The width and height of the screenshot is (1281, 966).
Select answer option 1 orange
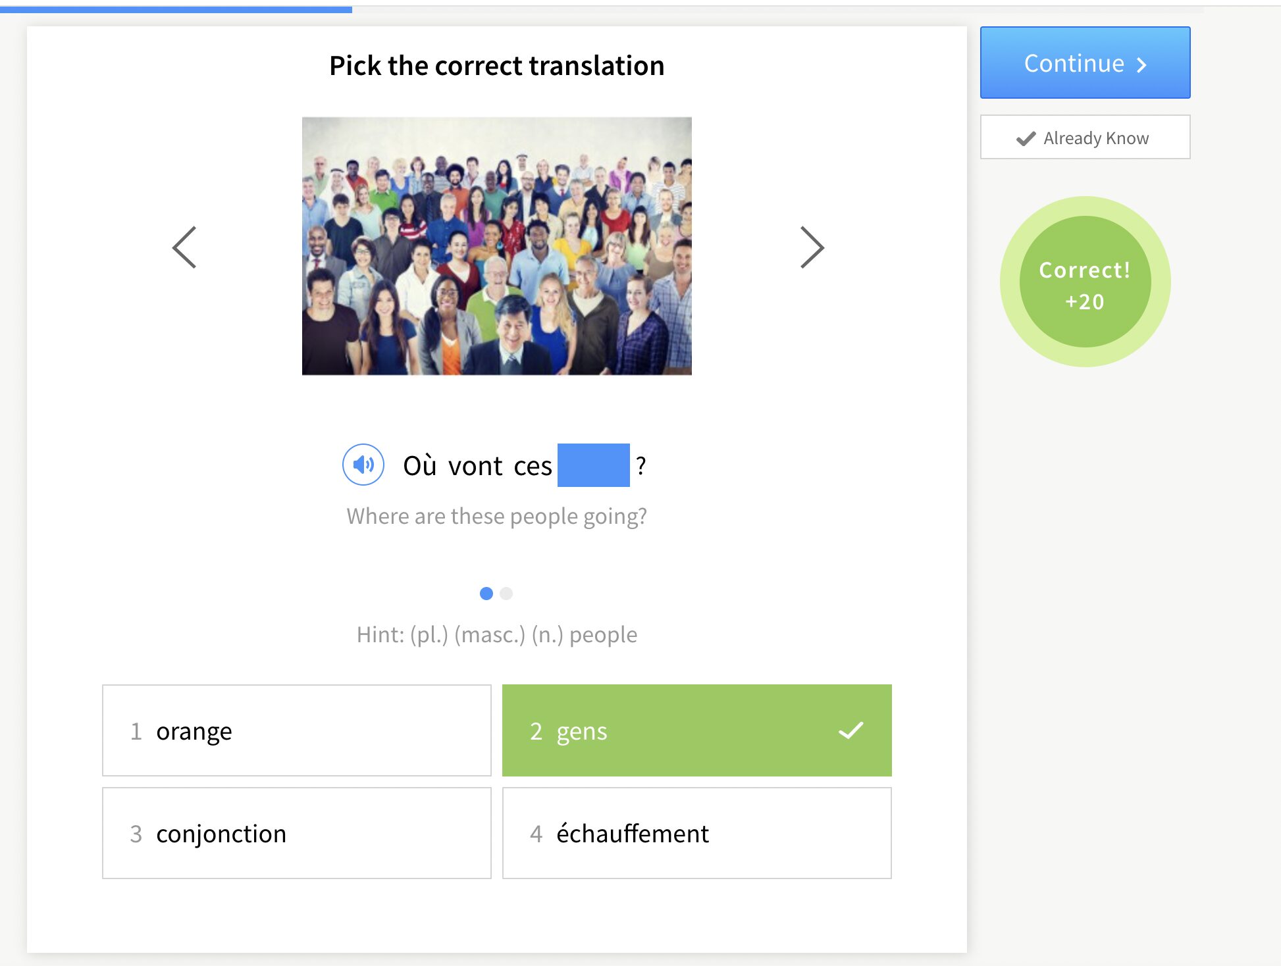pyautogui.click(x=296, y=730)
